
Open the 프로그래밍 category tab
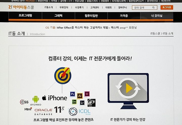25,15
